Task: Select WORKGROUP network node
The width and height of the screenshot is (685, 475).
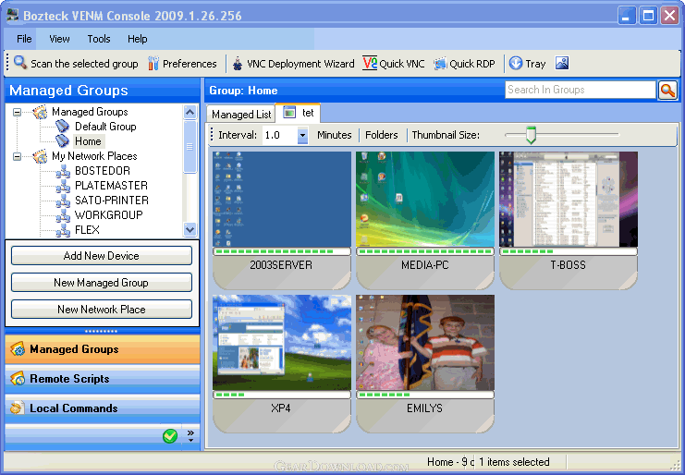Action: click(x=109, y=215)
